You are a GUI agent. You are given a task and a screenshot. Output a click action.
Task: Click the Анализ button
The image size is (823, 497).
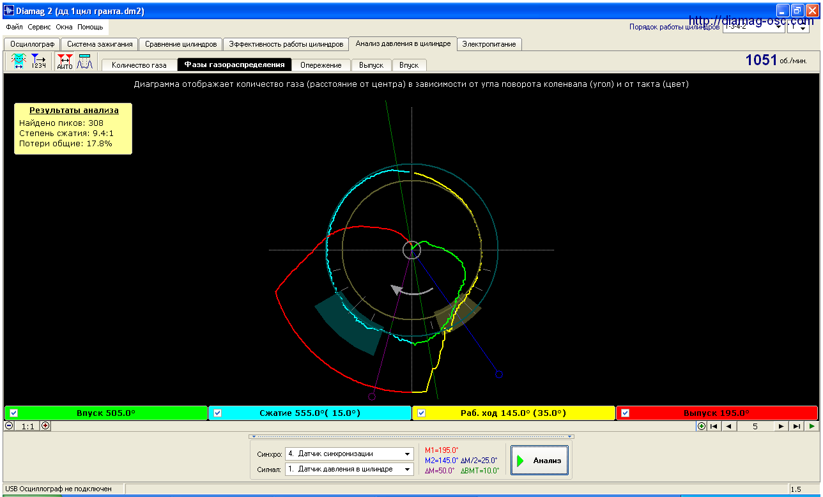pyautogui.click(x=539, y=460)
